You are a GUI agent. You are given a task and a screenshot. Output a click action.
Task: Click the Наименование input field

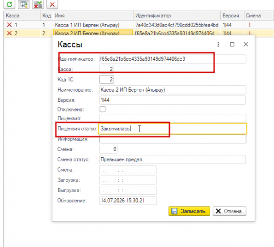(x=173, y=90)
